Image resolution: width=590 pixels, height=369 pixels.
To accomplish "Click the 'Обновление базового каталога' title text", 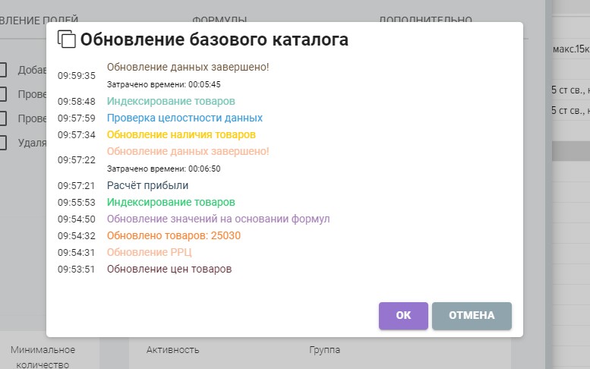I will 214,39.
